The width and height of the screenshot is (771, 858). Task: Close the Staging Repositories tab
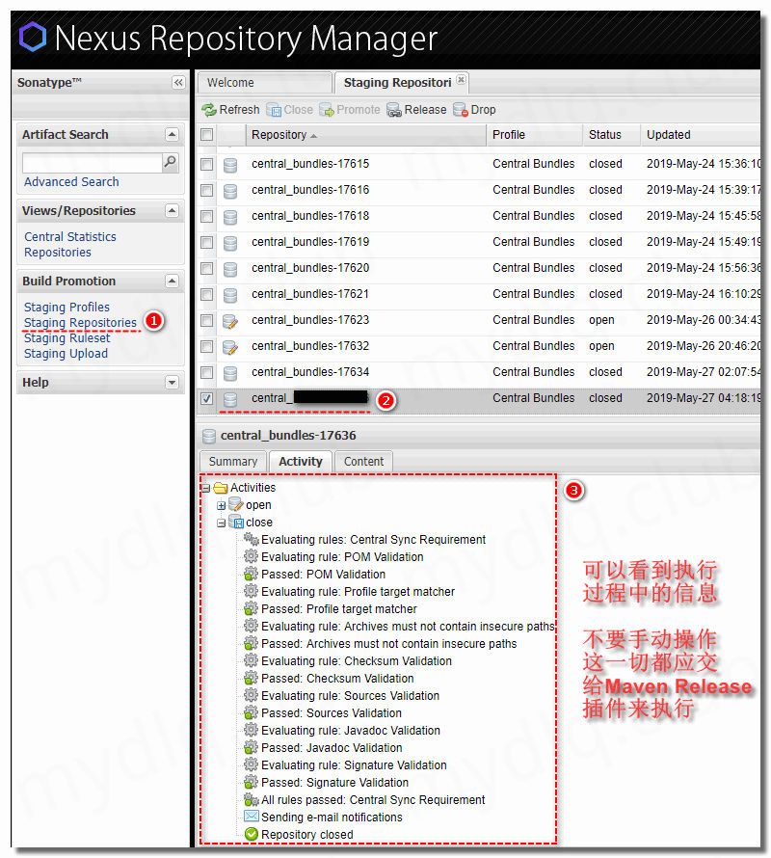(462, 79)
